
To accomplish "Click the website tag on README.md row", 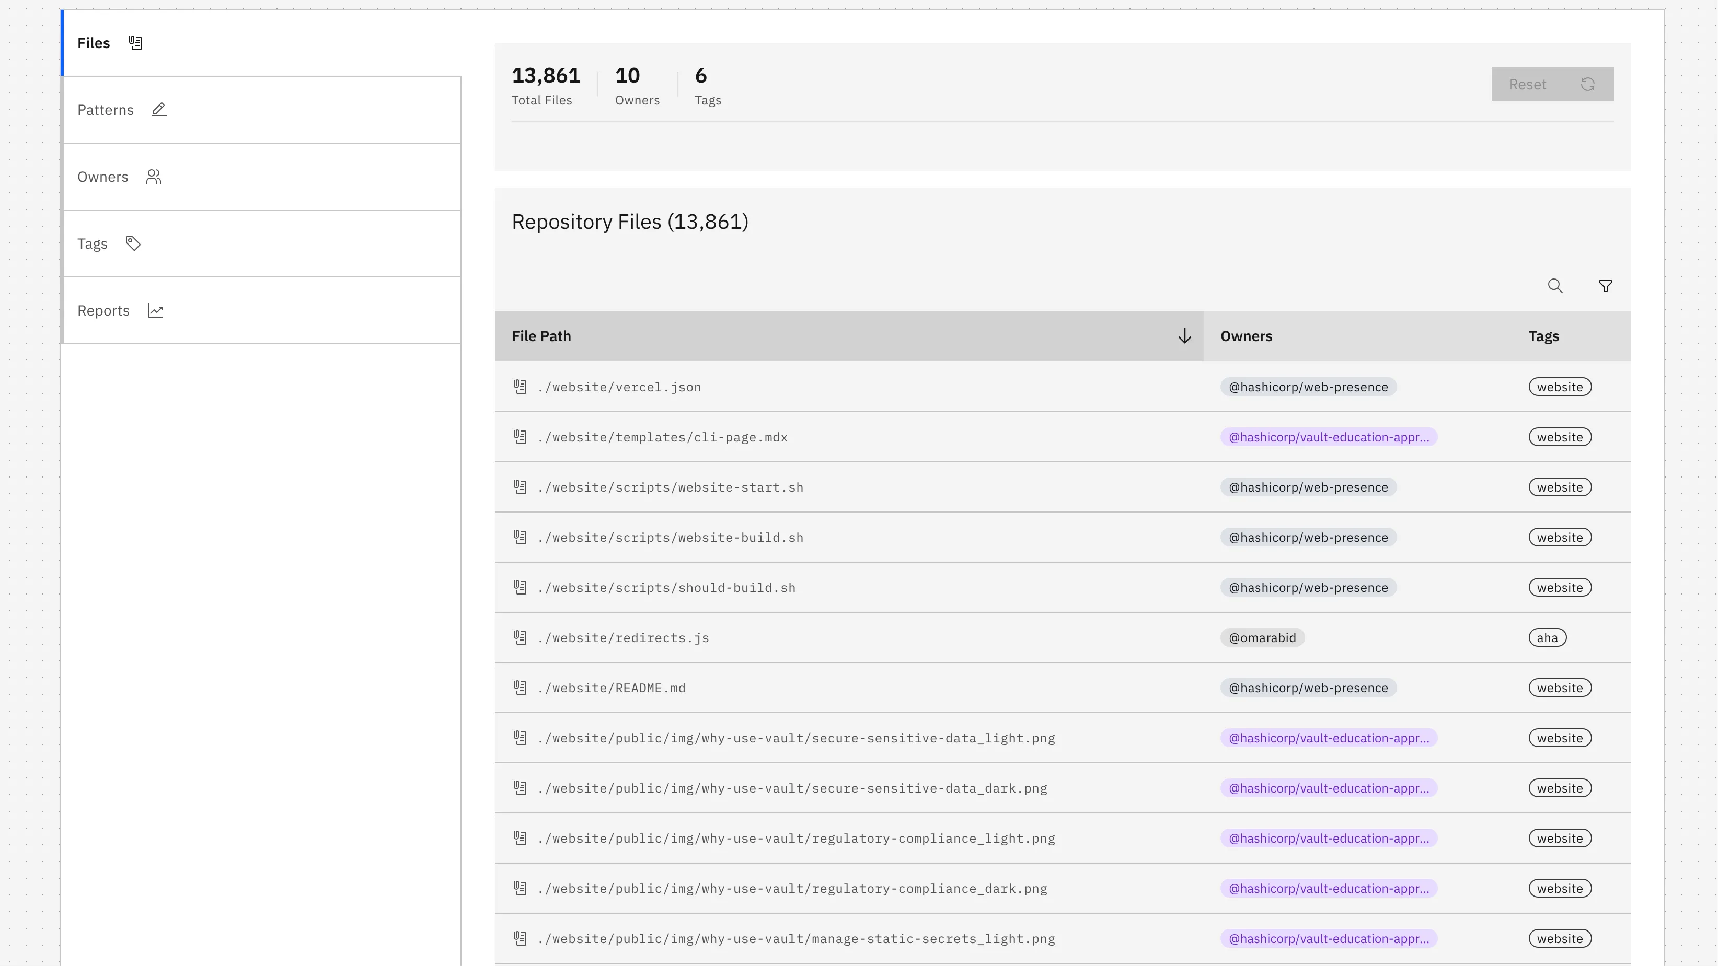I will tap(1559, 688).
